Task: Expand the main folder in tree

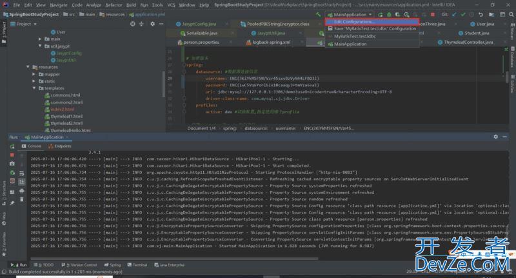Action: tap(40, 39)
